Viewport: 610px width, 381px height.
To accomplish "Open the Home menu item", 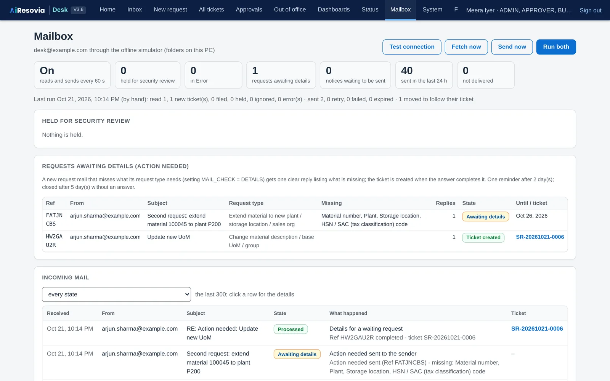I will click(108, 10).
